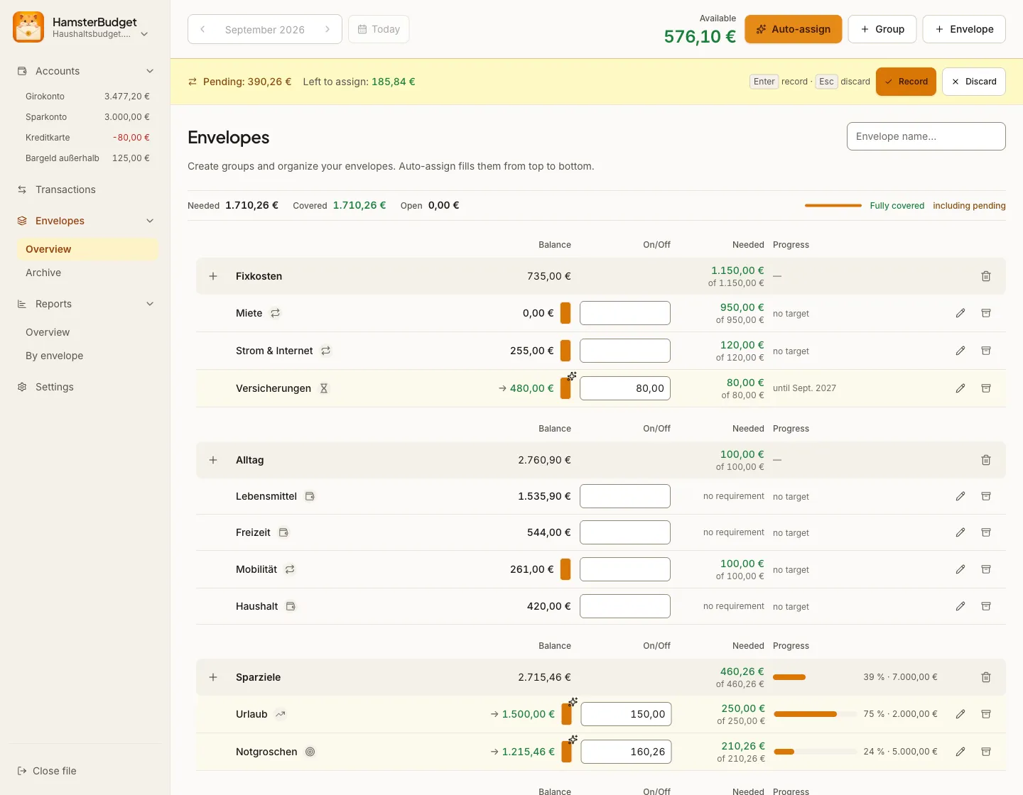Viewport: 1023px width, 795px height.
Task: Toggle the orange On/Off switch for Miete
Action: pos(565,313)
